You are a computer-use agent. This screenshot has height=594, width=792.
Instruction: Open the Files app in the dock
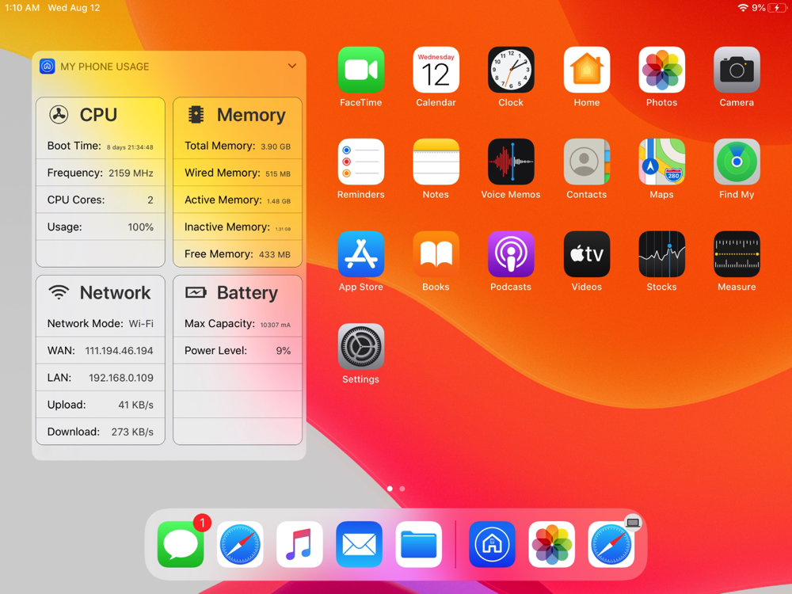419,545
